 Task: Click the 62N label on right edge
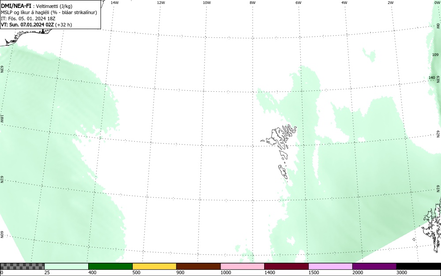pyautogui.click(x=438, y=134)
